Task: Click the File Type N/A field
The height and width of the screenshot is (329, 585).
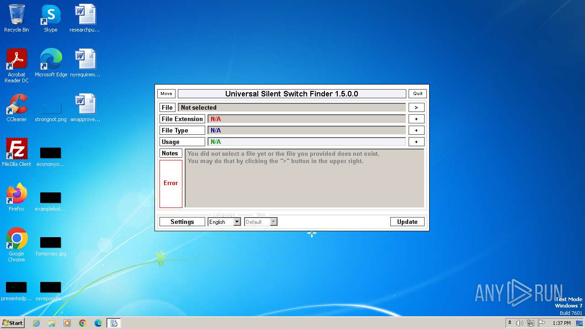Action: coord(307,130)
